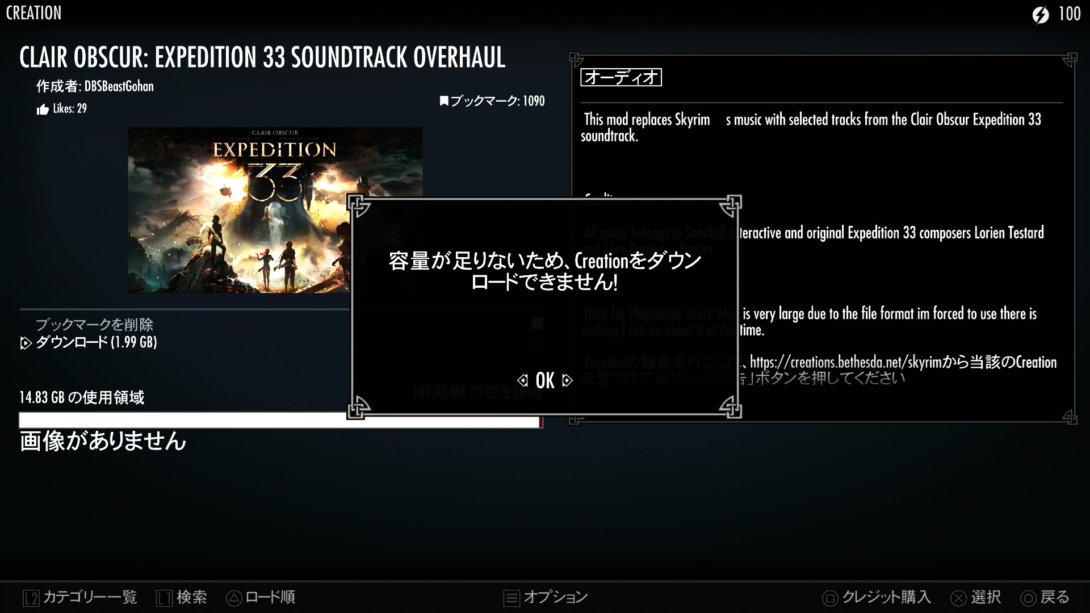Click the Likes: 29 count
1090x613 pixels.
[x=70, y=109]
